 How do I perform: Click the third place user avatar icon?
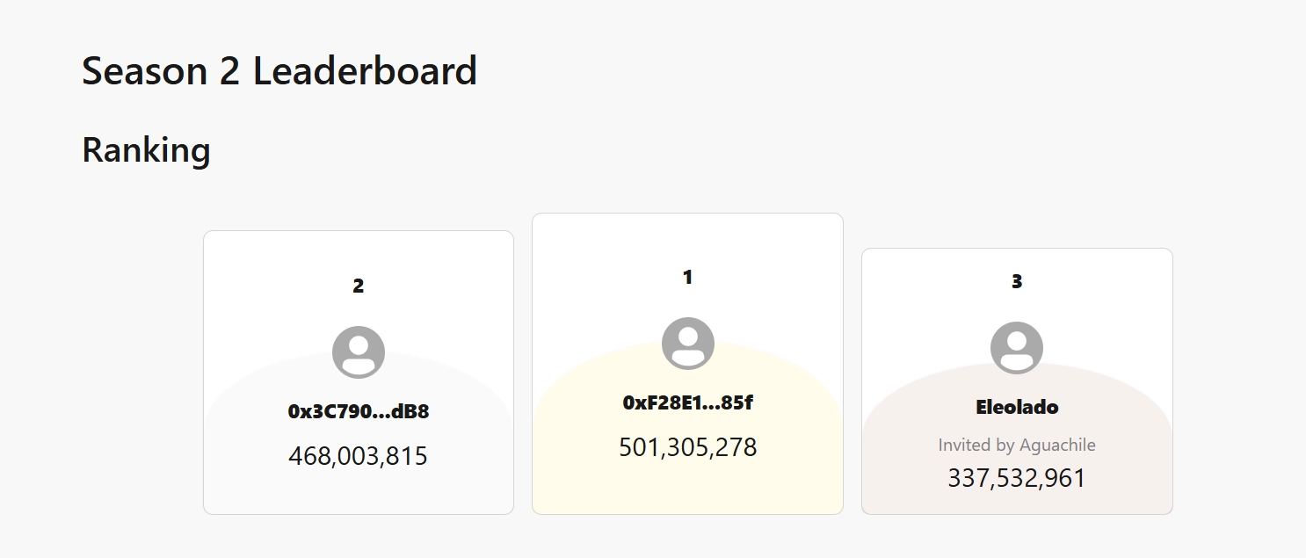1017,348
